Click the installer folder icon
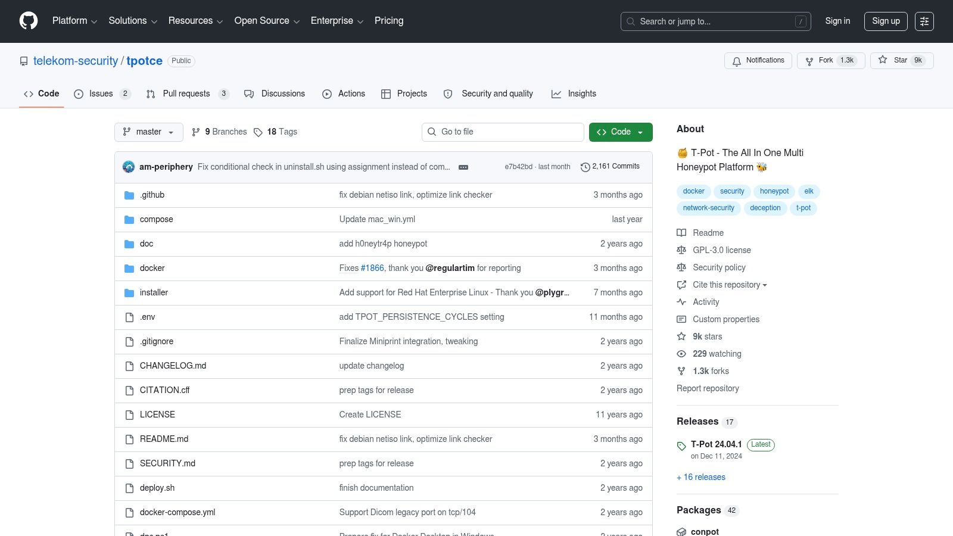Image resolution: width=953 pixels, height=536 pixels. pyautogui.click(x=129, y=292)
